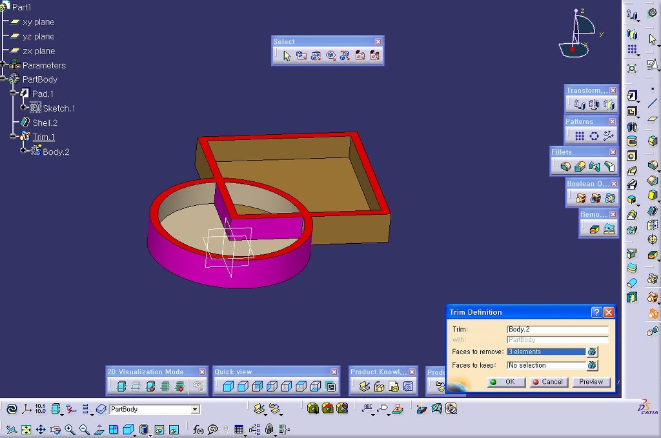Screen dimensions: 661x438
Task: Click the Faces to keep field
Action: pyautogui.click(x=545, y=365)
